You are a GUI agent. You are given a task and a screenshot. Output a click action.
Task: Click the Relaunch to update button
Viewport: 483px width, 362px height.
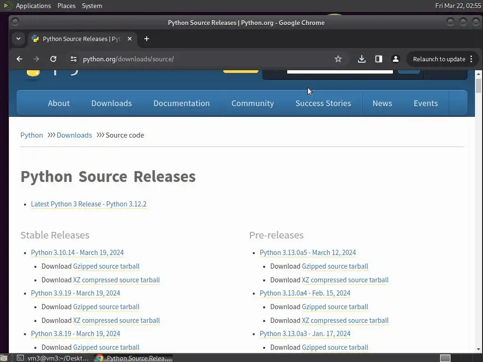(439, 59)
